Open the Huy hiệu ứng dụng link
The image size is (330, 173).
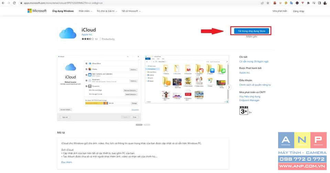pyautogui.click(x=250, y=97)
